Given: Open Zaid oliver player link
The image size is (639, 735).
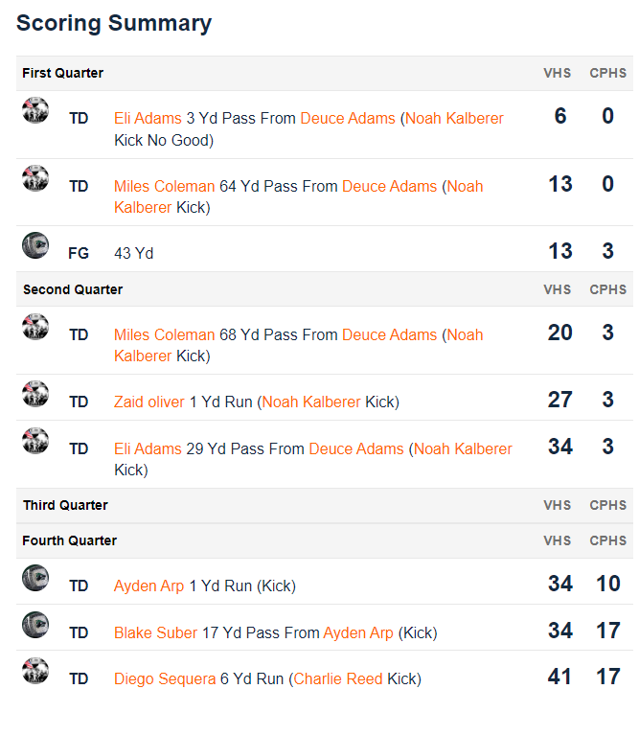Looking at the screenshot, I should [x=149, y=402].
